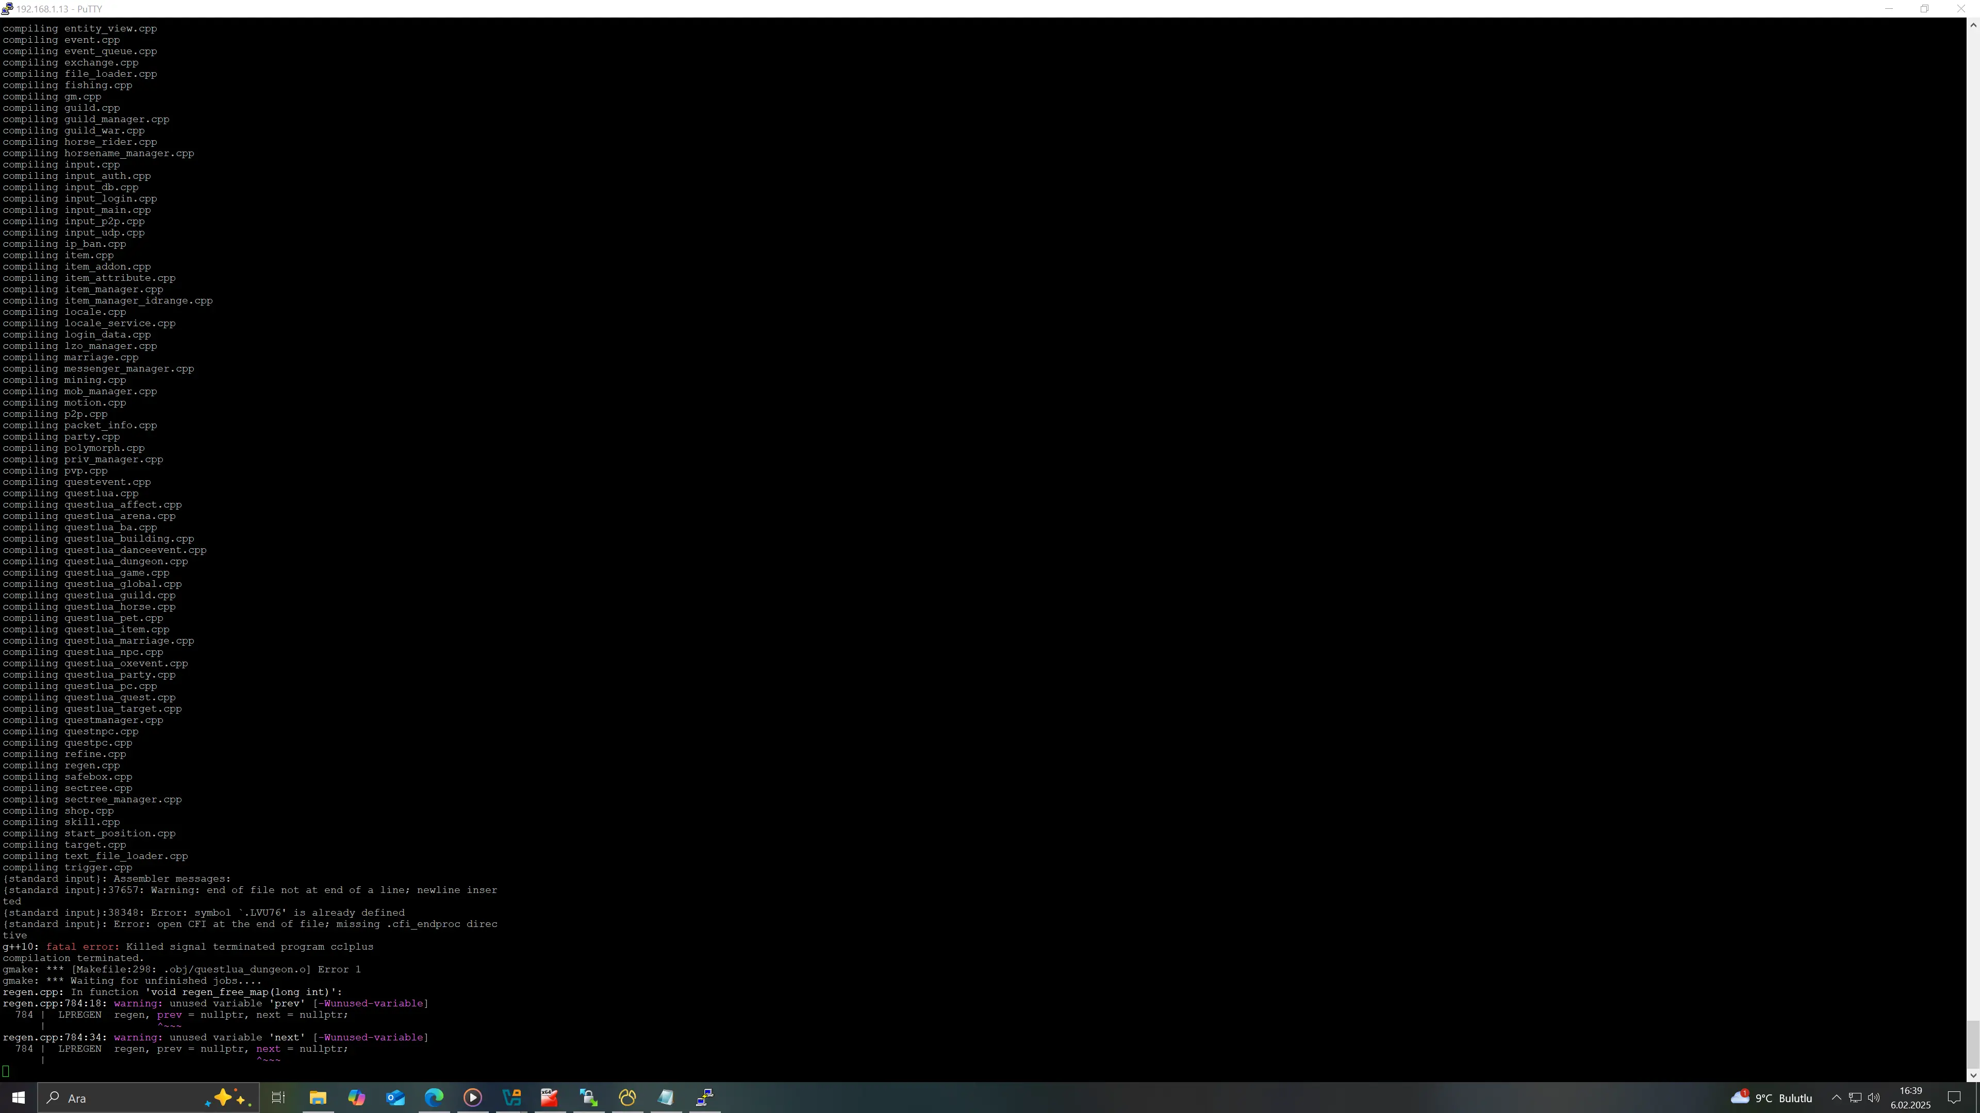Open the volume control in tray
This screenshot has height=1113, width=1980.
[1874, 1098]
